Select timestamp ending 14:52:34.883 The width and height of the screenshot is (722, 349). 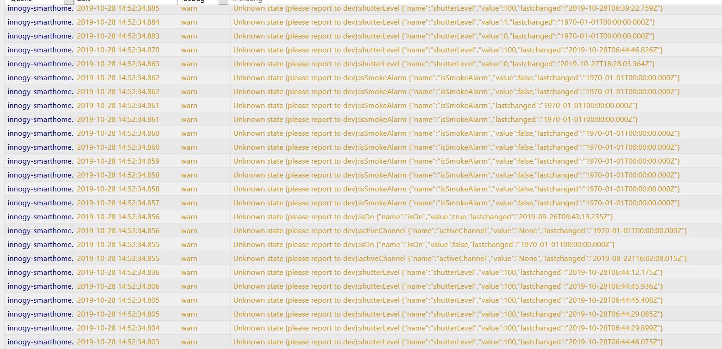(118, 36)
